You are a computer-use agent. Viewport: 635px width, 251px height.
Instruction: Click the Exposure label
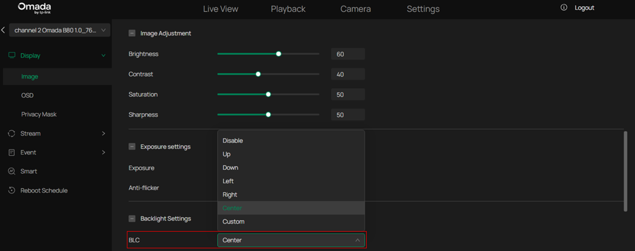(x=141, y=168)
